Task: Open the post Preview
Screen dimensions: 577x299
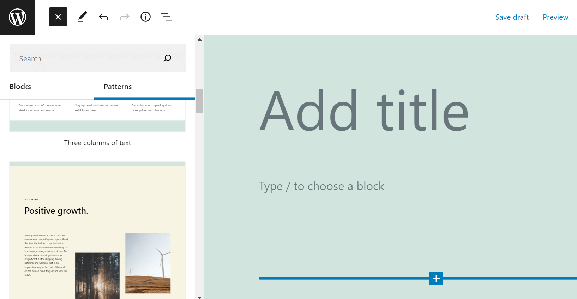Action: click(555, 17)
